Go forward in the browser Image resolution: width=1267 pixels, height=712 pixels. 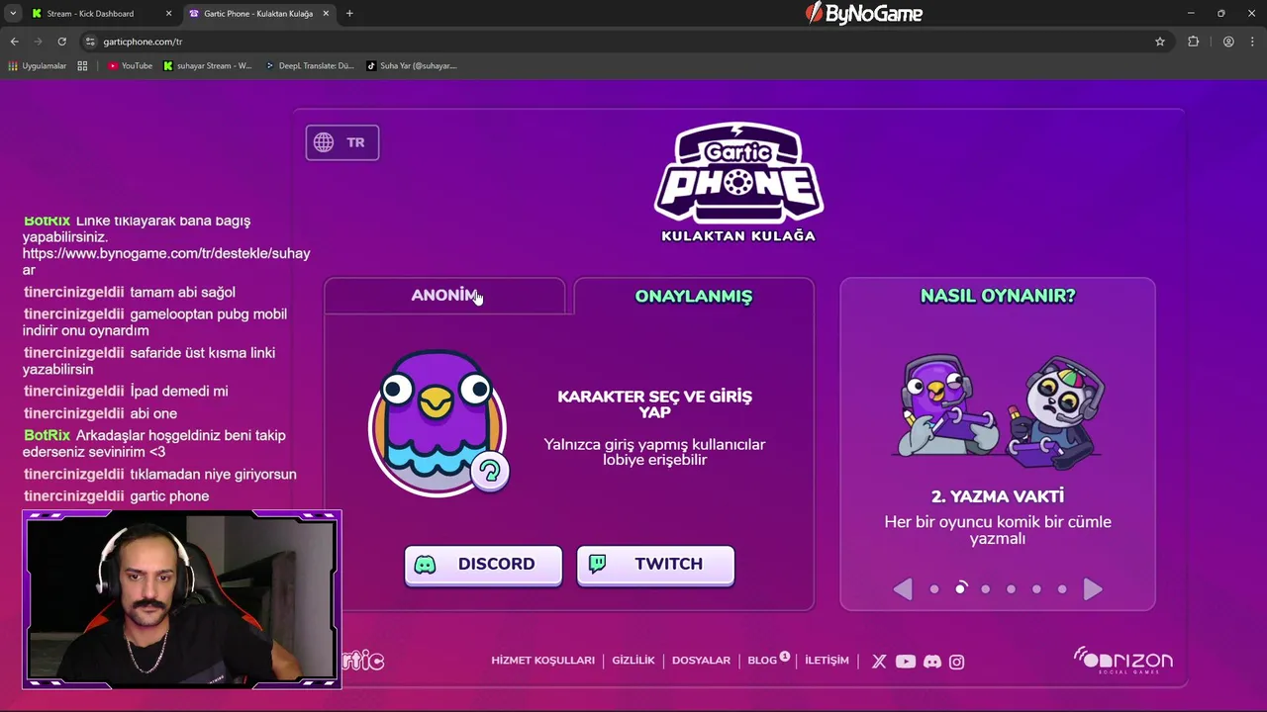coord(38,42)
